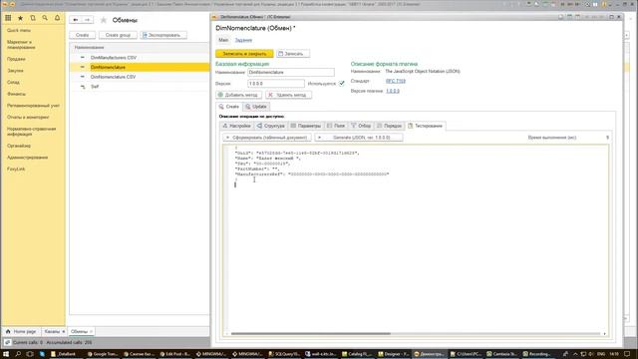Screen dimensions: 638x359
Task: Click the taskbar search icon
Action: point(18,354)
